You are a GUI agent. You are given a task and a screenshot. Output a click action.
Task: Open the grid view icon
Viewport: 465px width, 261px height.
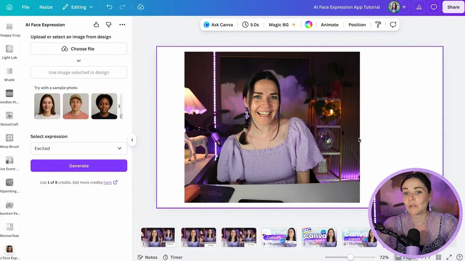pos(438,257)
